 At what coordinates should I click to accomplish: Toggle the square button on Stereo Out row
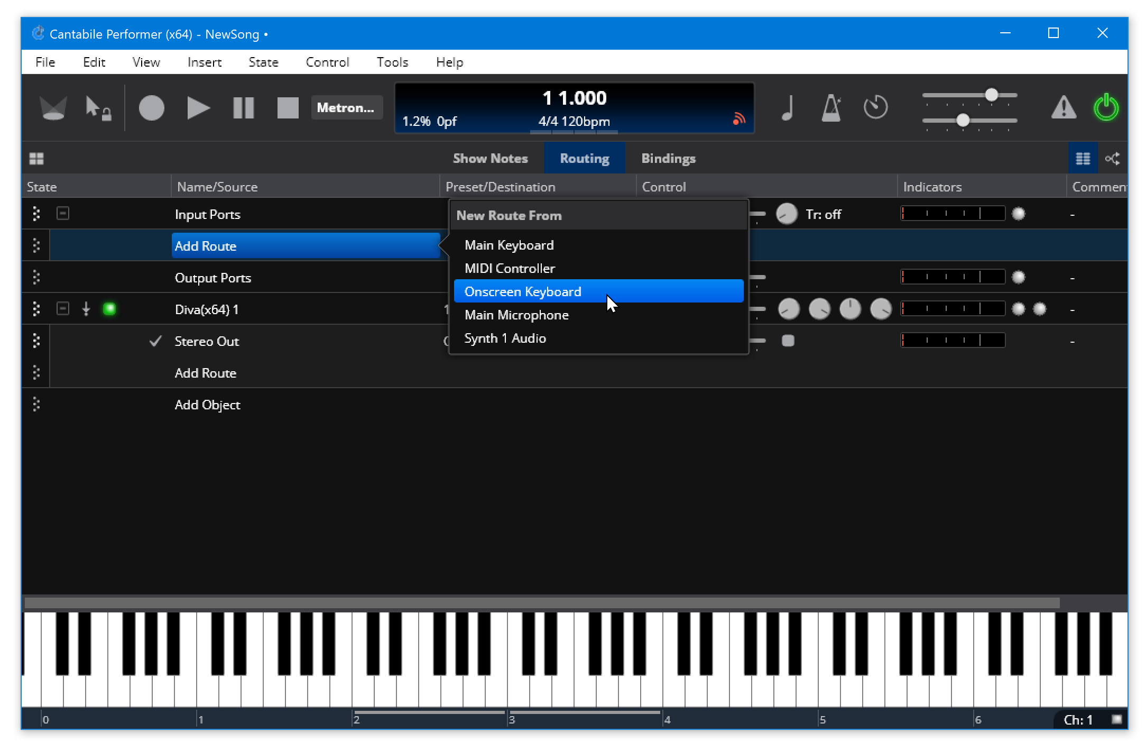[788, 341]
